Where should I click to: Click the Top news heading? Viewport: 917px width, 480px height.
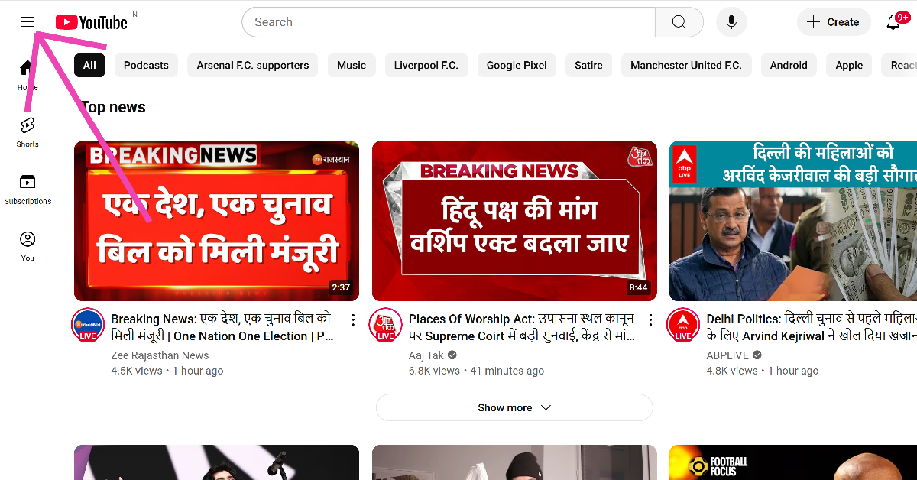pyautogui.click(x=113, y=108)
